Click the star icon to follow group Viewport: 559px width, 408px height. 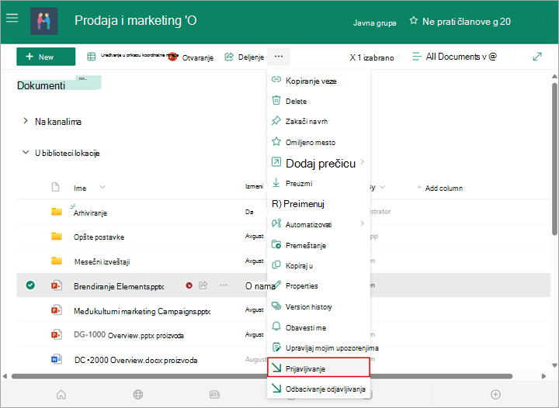pos(413,20)
